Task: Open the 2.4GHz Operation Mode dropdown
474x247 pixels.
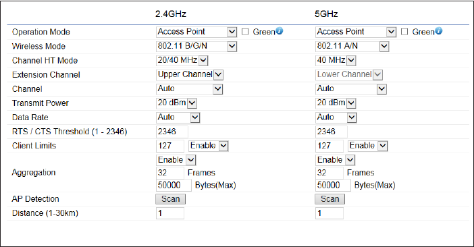Action: coord(196,32)
